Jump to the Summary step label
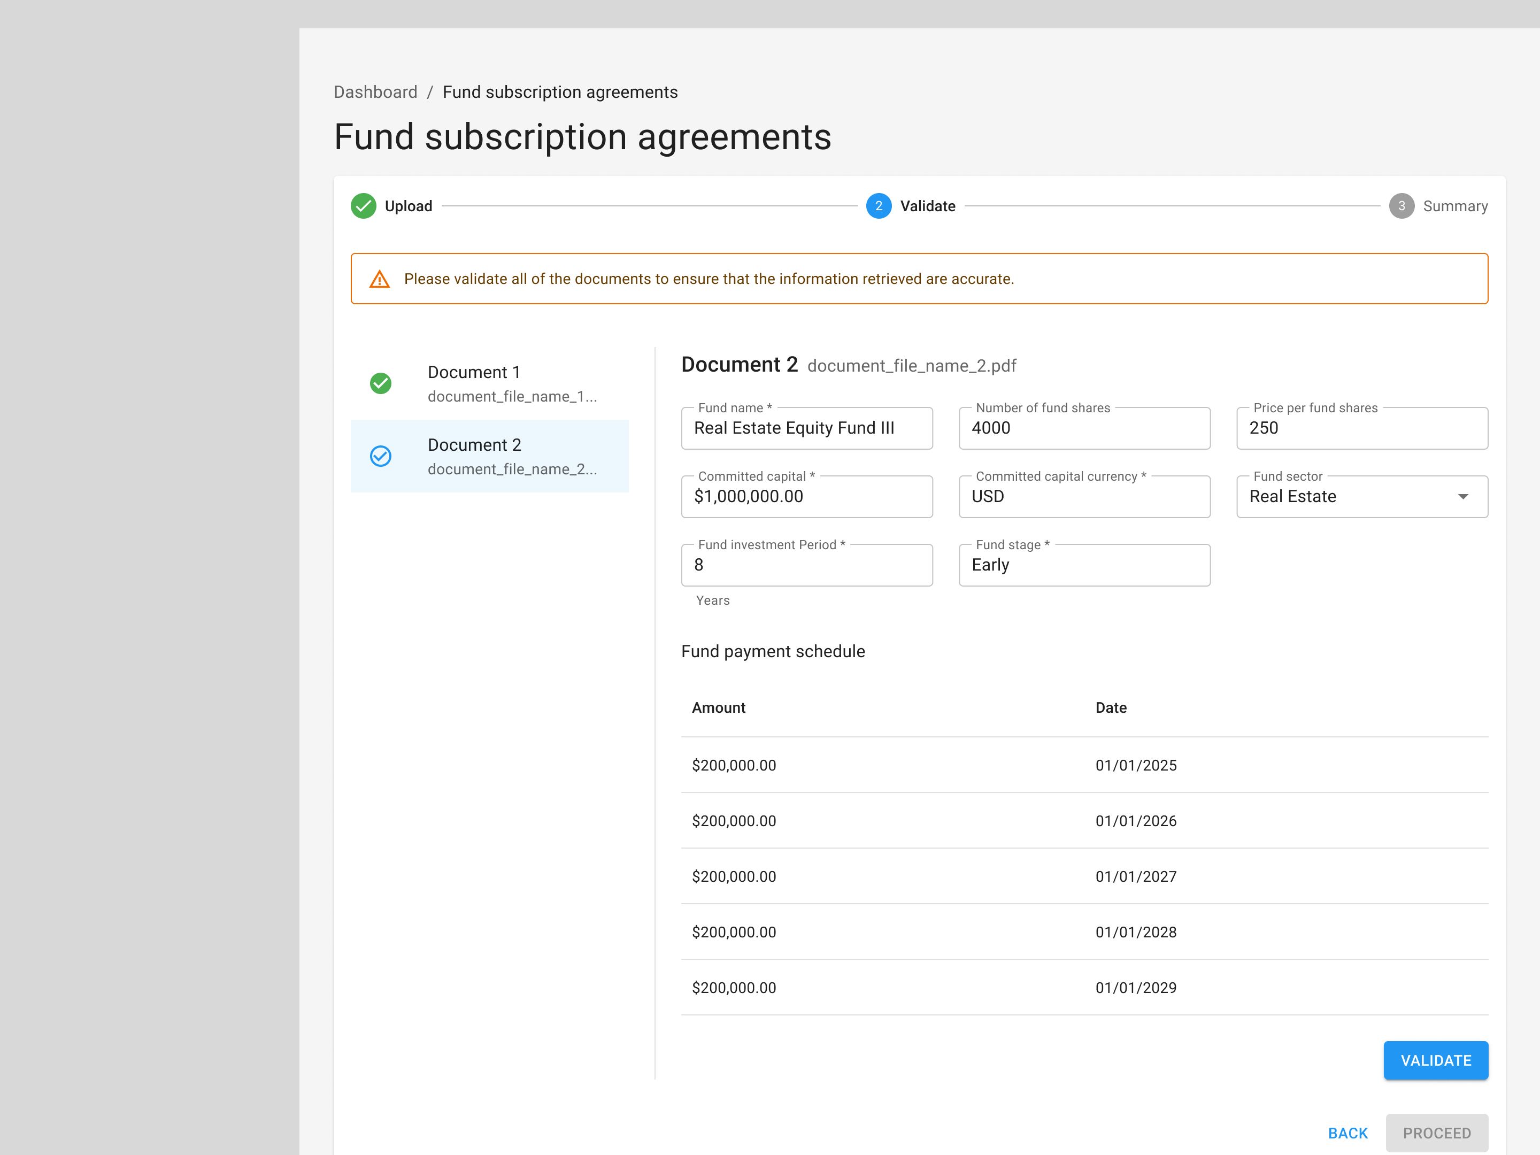The image size is (1540, 1155). coord(1455,206)
